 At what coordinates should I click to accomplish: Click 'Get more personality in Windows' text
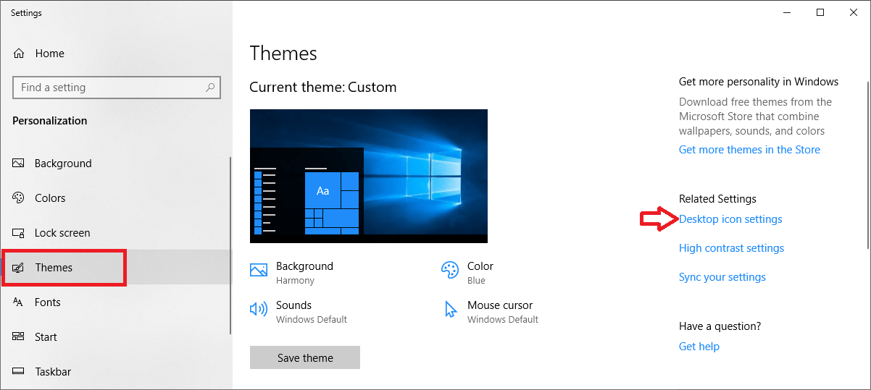pos(759,82)
